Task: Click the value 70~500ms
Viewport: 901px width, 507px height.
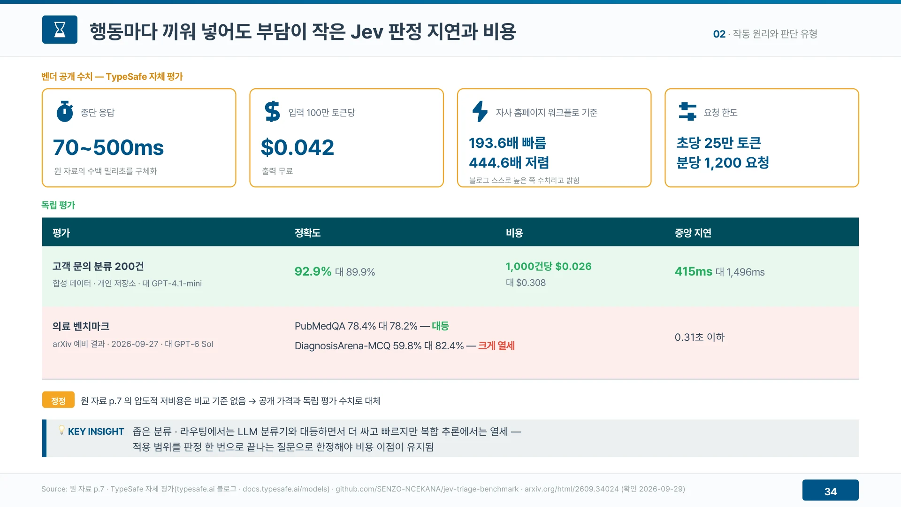Action: [x=108, y=147]
